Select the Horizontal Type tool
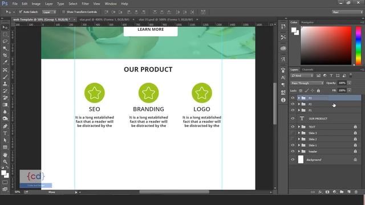Viewport: 365px width, 205px height. [5, 133]
